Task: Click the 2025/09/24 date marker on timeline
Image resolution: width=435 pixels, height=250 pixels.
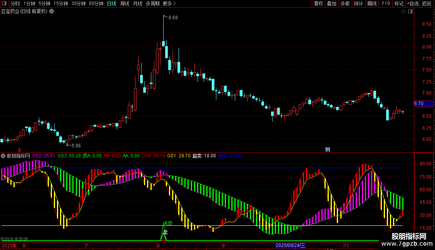Action: (x=291, y=245)
